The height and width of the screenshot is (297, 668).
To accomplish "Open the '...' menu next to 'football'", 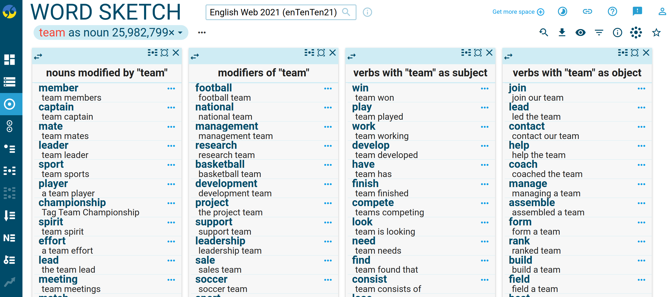I will 328,89.
